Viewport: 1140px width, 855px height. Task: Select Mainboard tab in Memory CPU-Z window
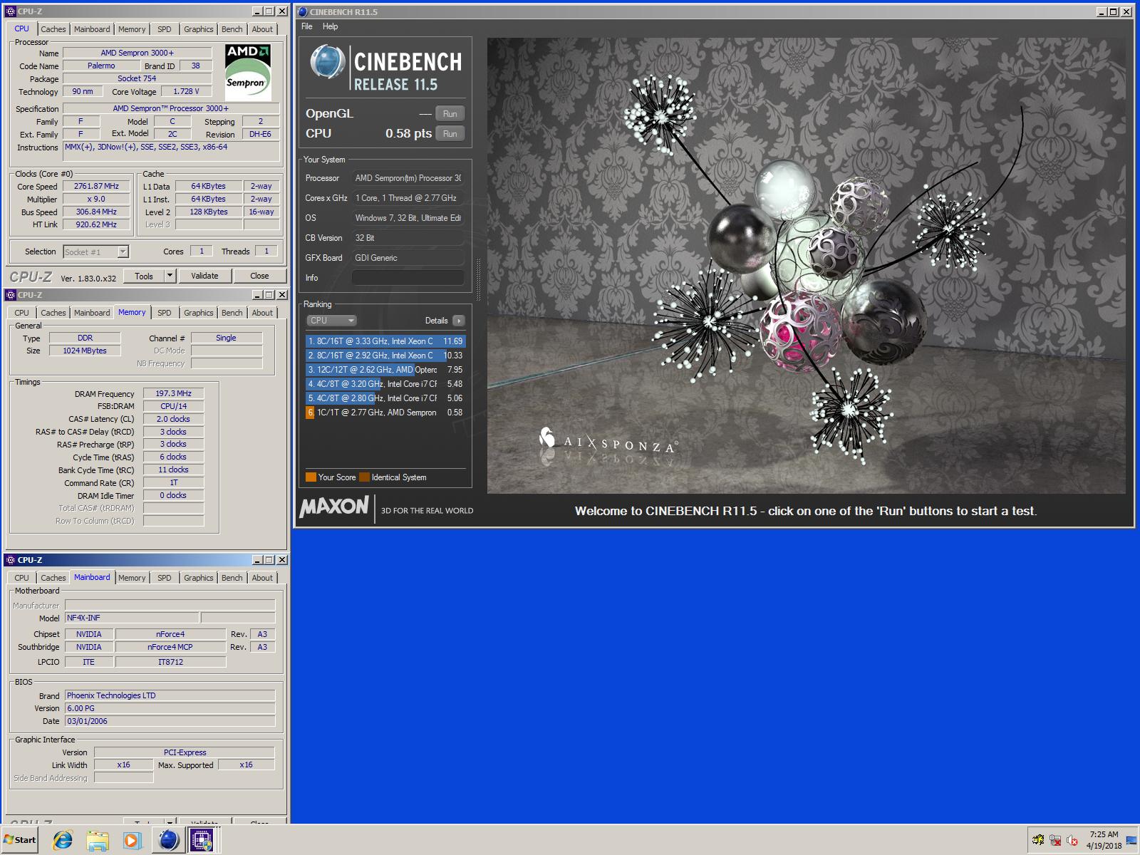click(92, 313)
